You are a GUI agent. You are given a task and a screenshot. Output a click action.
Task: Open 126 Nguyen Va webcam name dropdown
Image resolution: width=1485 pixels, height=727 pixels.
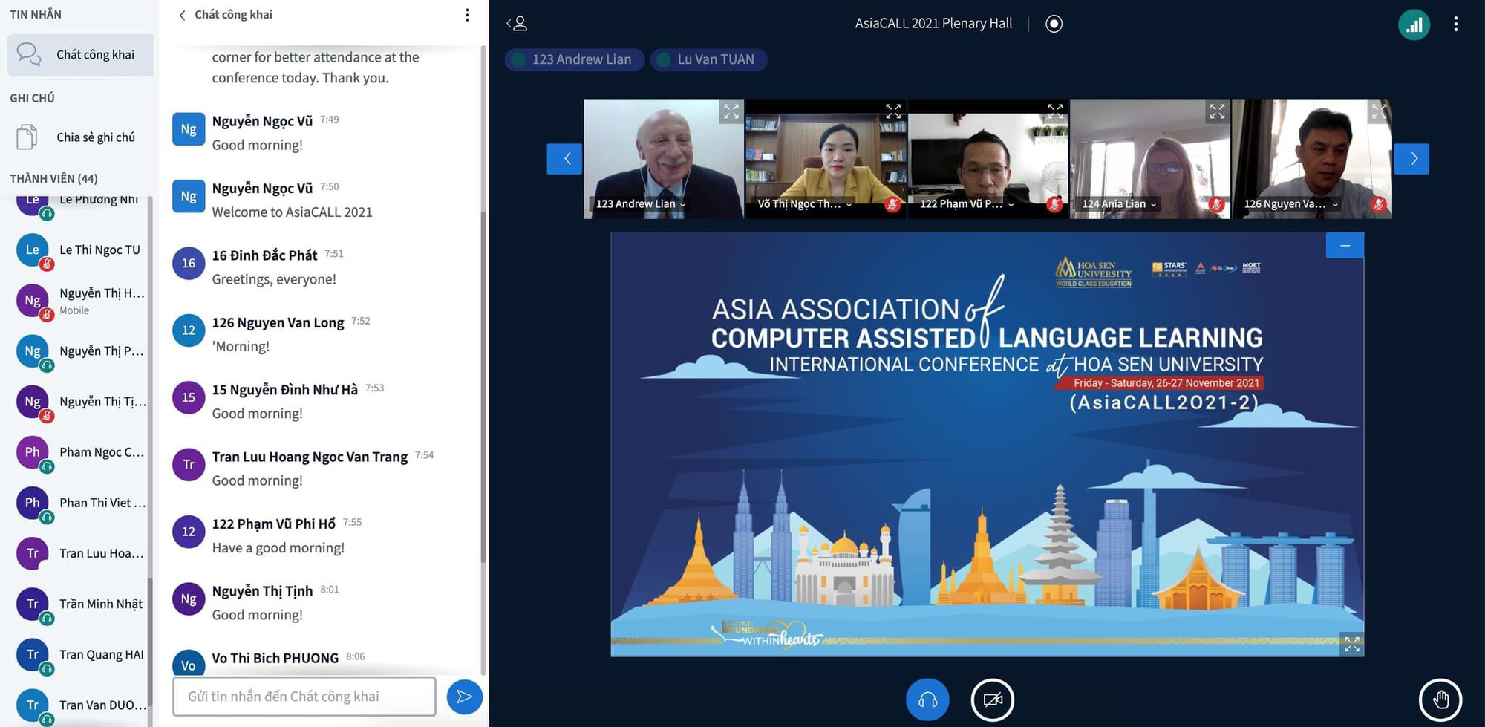(x=1291, y=204)
